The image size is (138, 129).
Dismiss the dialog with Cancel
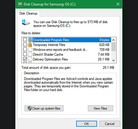click(x=110, y=124)
